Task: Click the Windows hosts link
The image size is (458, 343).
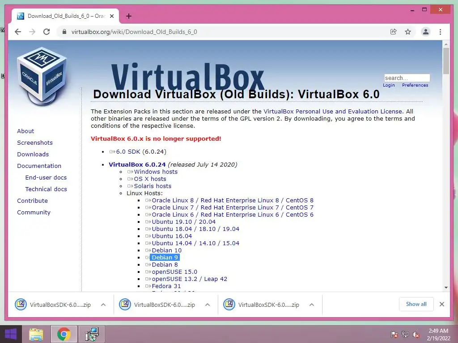Action: (156, 172)
